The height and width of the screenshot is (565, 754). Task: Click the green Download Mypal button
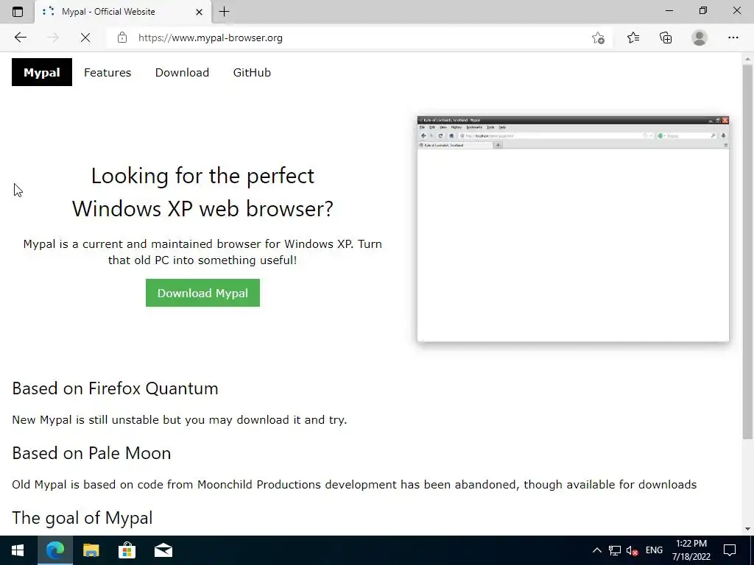[x=202, y=293]
